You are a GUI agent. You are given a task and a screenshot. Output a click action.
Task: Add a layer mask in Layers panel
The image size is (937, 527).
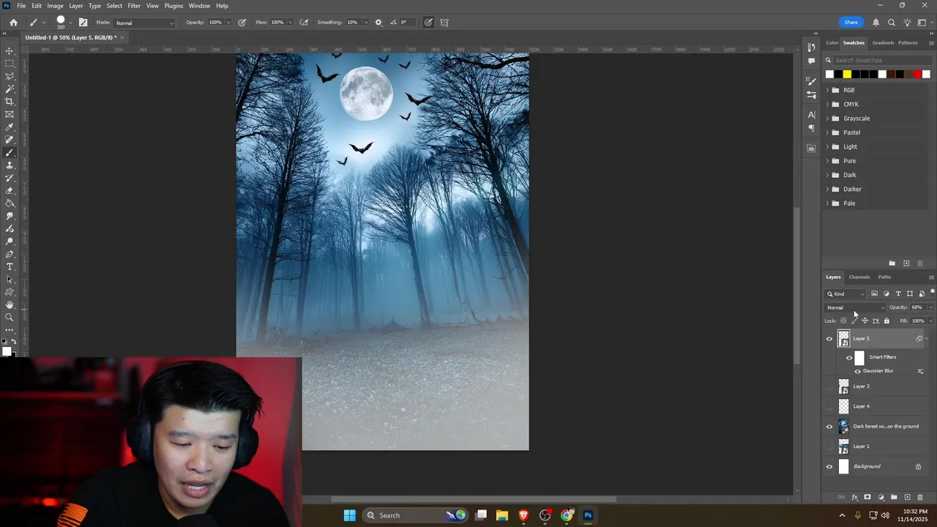pyautogui.click(x=867, y=497)
